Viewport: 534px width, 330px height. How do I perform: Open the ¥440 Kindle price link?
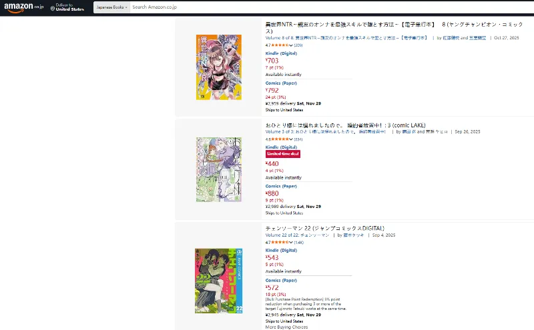pos(272,163)
